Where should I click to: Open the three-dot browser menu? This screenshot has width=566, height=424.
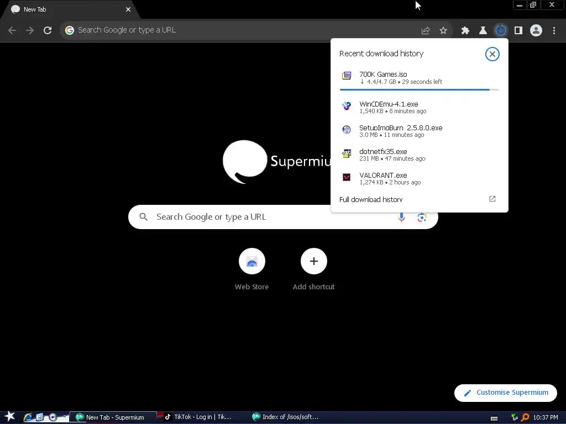(554, 31)
